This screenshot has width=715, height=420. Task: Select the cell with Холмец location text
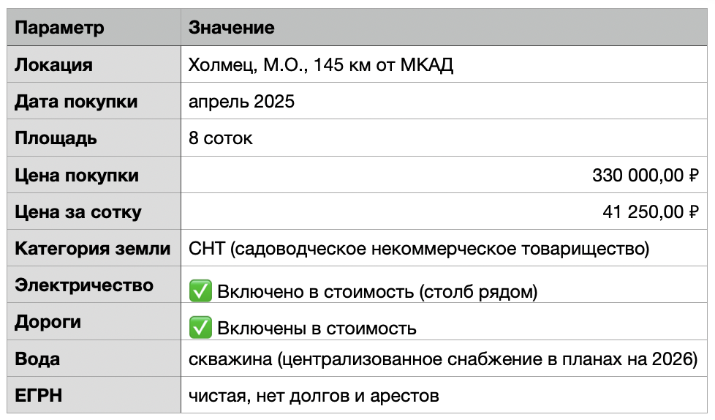(444, 64)
